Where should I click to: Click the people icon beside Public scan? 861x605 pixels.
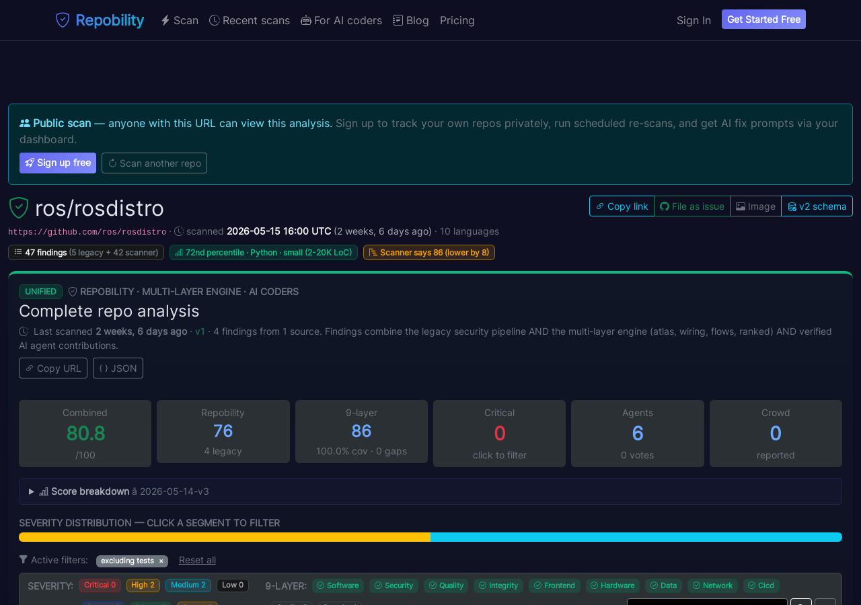[x=25, y=123]
